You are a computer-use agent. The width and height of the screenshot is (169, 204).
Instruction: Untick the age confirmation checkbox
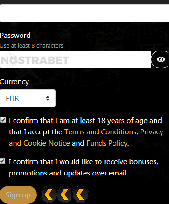pos(3,120)
